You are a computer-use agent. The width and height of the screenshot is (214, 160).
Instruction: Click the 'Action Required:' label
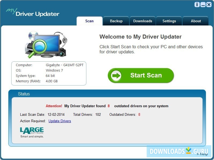[33, 121]
